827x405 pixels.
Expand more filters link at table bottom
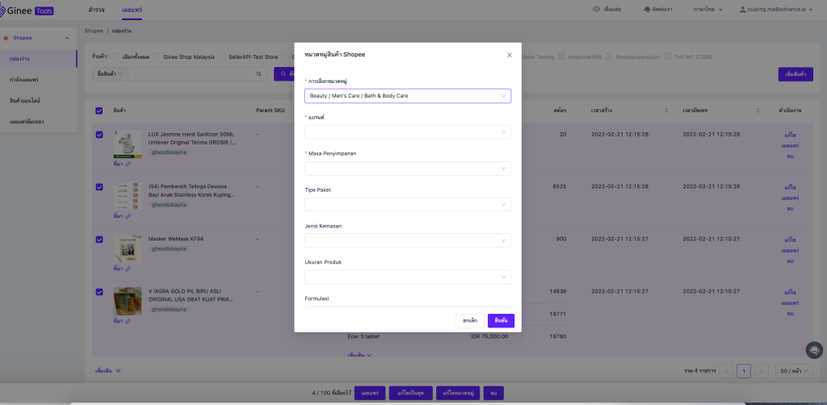click(x=108, y=371)
